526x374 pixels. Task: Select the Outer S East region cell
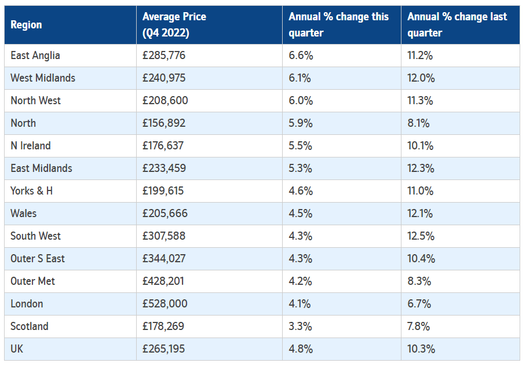pos(38,259)
